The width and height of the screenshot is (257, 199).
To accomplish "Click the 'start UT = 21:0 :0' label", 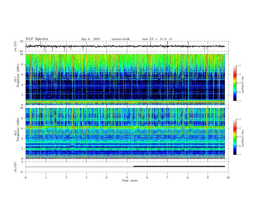I will (x=157, y=39).
